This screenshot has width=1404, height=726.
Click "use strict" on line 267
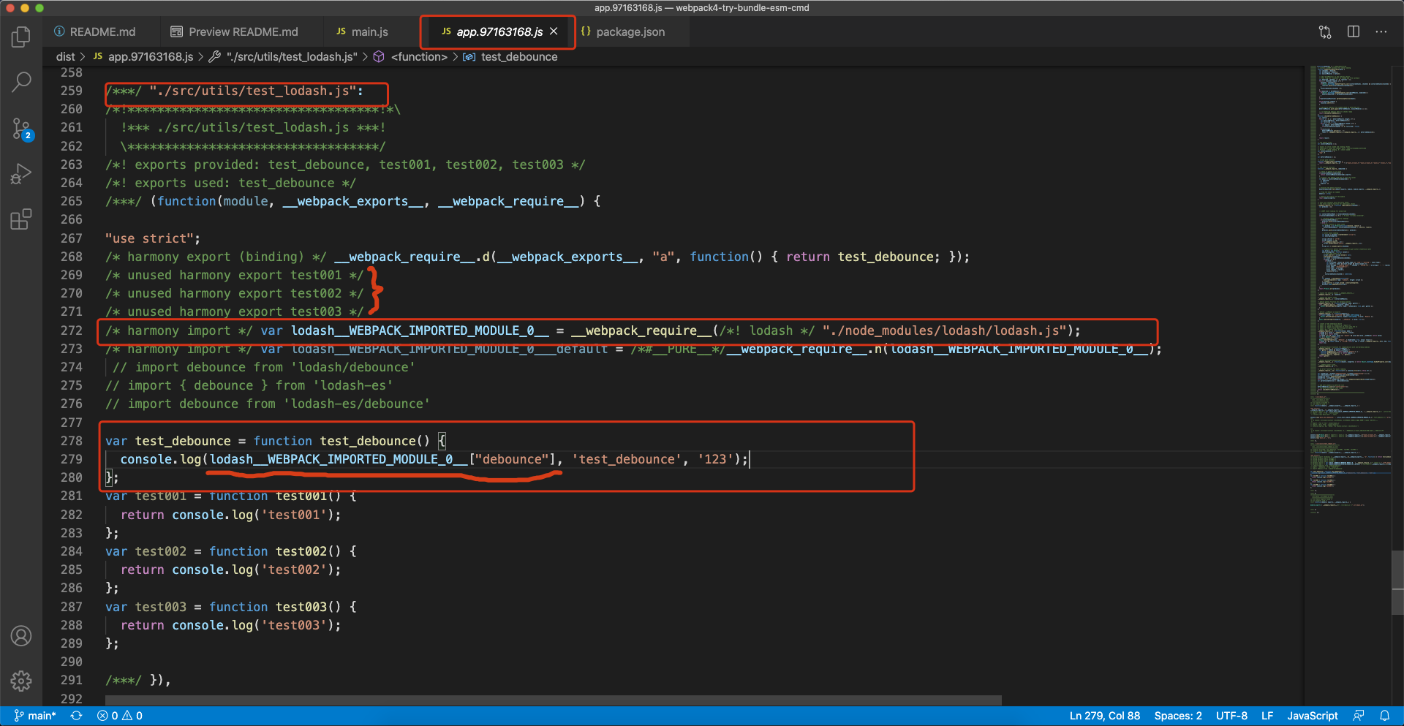pyautogui.click(x=149, y=238)
